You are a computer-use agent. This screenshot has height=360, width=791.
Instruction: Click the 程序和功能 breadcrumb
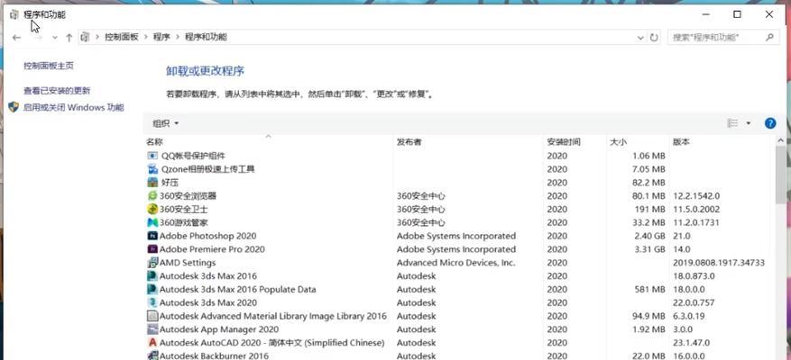(x=206, y=37)
